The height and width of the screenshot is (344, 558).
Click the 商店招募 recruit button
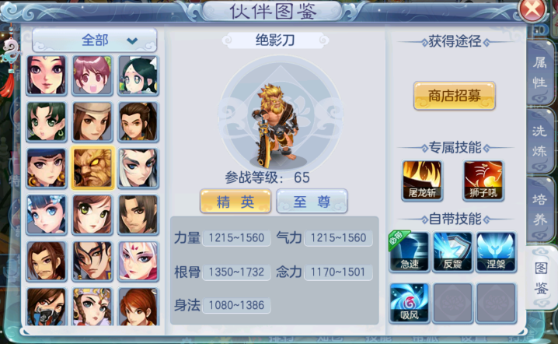(455, 96)
